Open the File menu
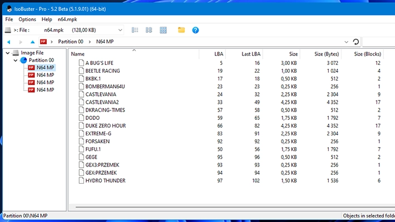Screen dimensions: 395x222 point(9,19)
